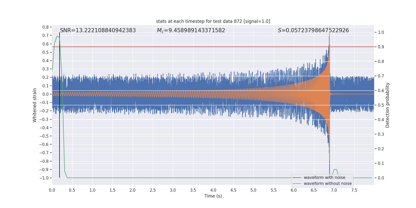The width and height of the screenshot is (416, 208).
Task: Click the 'Detection probability' right axis label
Action: point(387,105)
